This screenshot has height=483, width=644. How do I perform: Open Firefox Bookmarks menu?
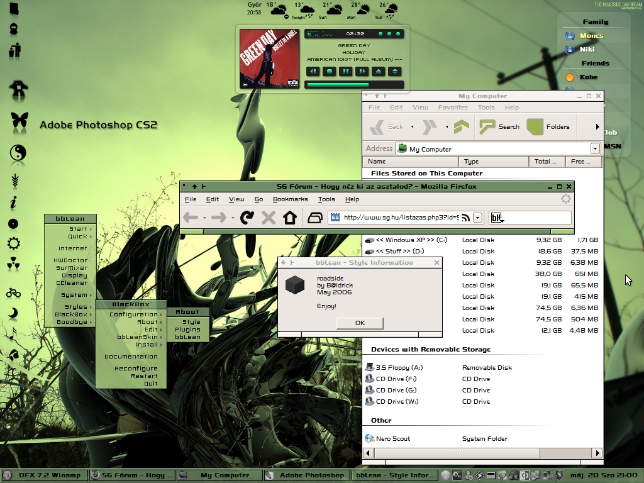(291, 199)
